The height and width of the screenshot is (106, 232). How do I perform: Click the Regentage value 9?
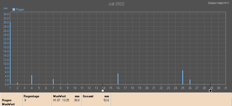pyautogui.click(x=25, y=100)
